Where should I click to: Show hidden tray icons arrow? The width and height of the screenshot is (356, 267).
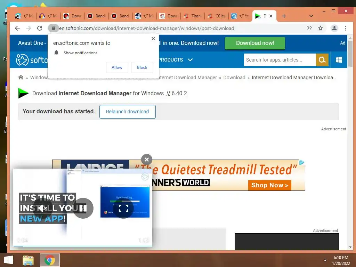click(325, 260)
